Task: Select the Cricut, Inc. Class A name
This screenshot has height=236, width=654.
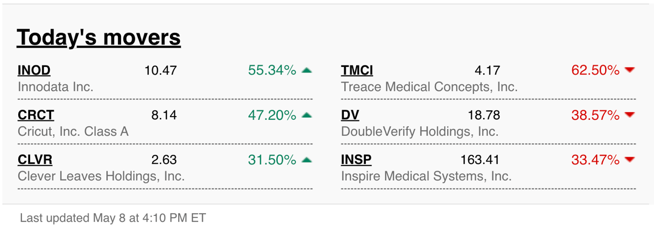Action: click(x=73, y=131)
